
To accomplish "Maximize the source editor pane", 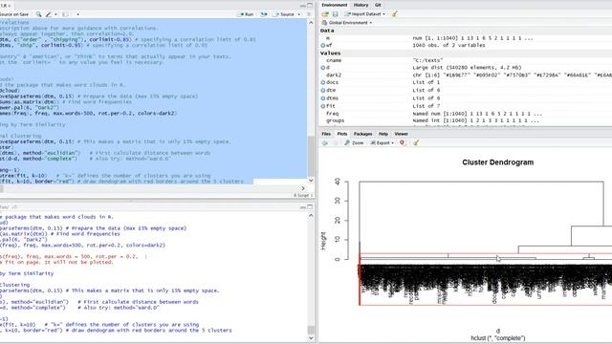I will (x=310, y=5).
